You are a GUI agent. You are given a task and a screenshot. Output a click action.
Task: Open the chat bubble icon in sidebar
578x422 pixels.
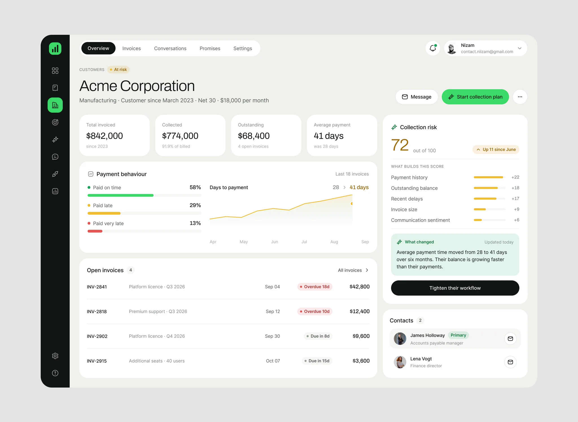coord(55,157)
